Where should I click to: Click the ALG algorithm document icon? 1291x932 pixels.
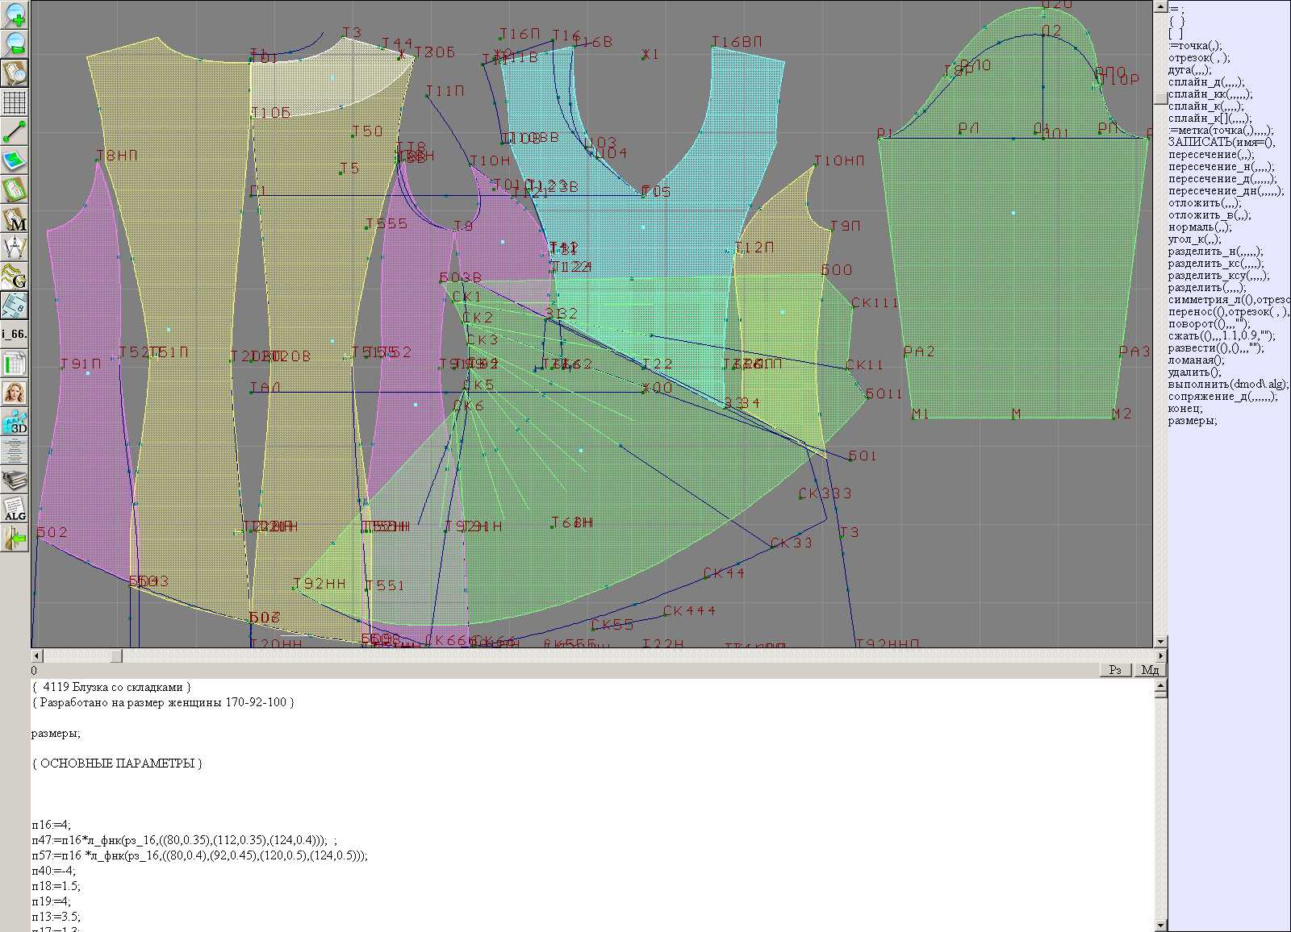point(15,510)
